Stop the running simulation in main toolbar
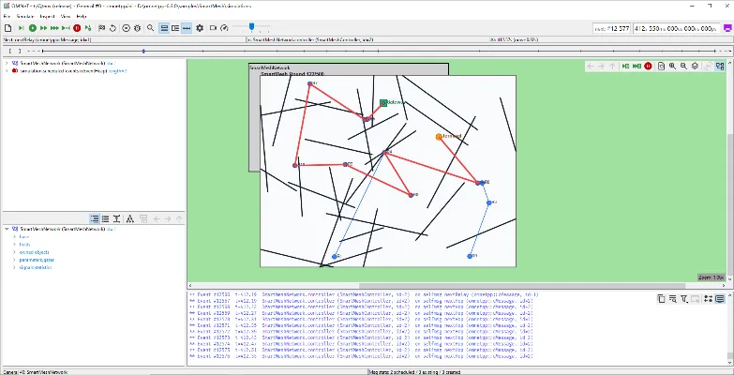The width and height of the screenshot is (734, 375). click(x=77, y=28)
